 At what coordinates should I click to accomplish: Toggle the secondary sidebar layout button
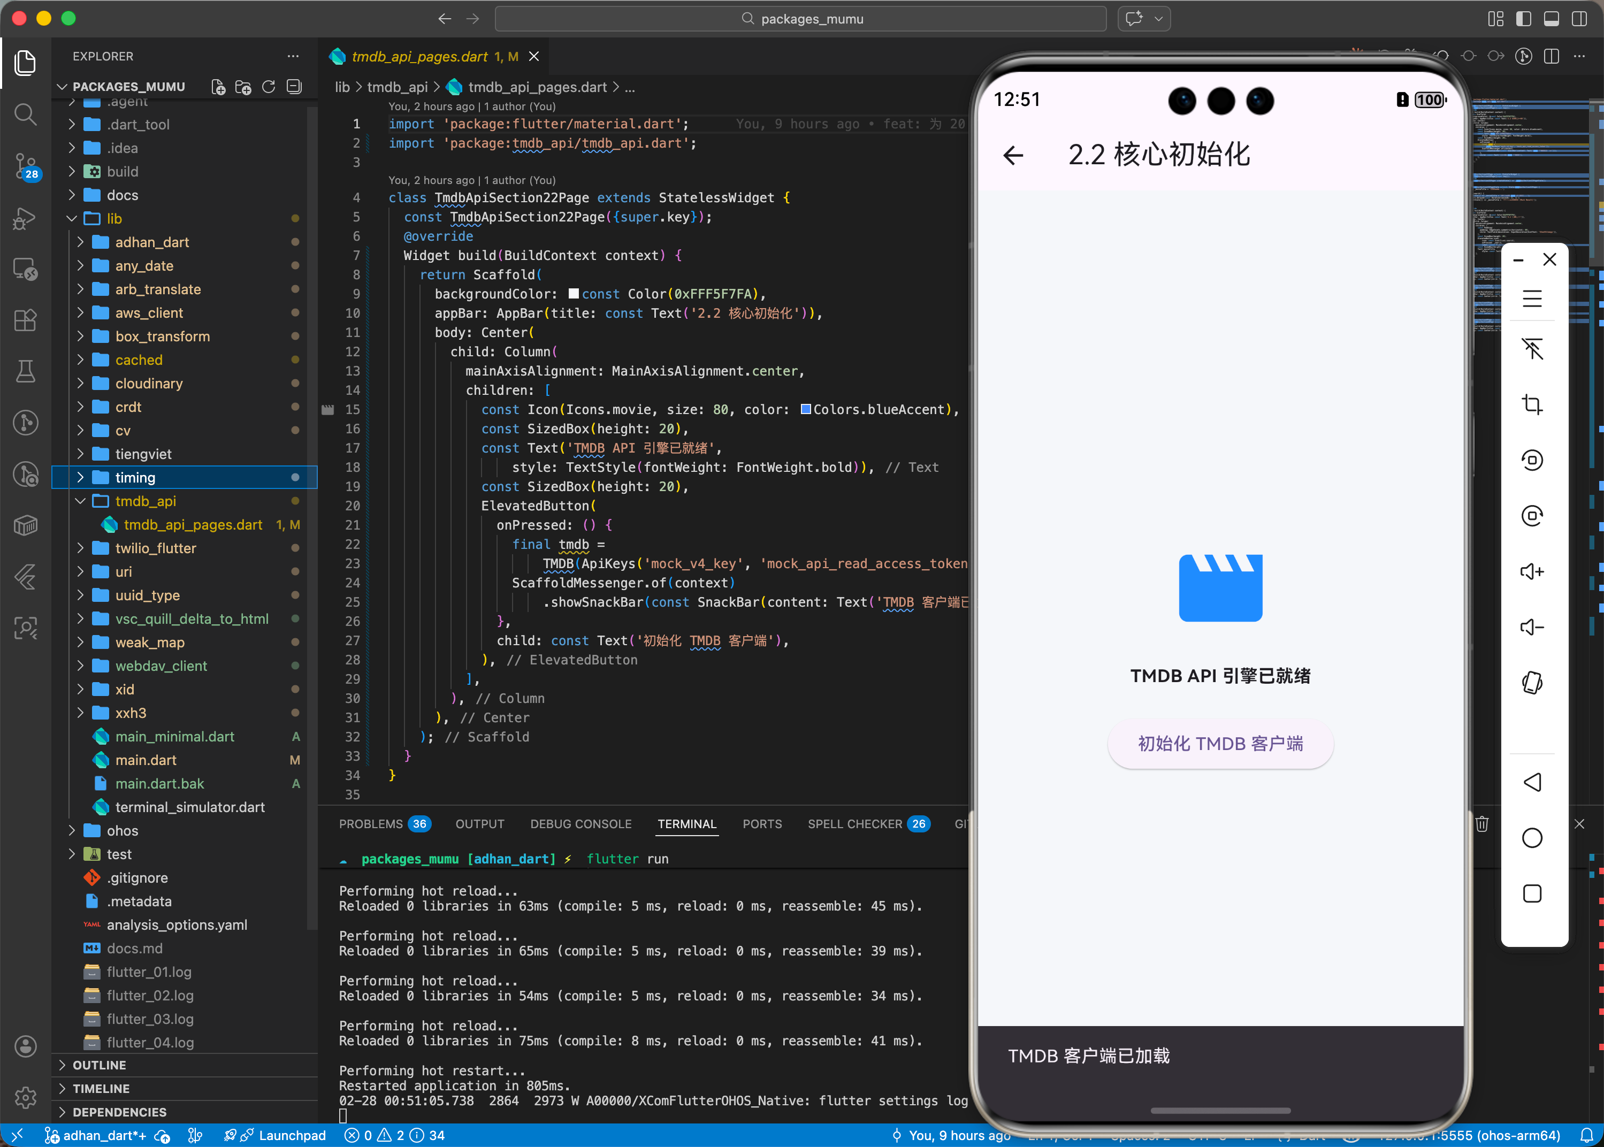1579,19
